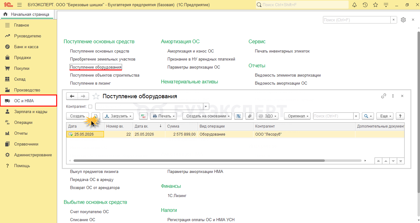The width and height of the screenshot is (420, 223).
Task: Jump to last row of the list
Action: coord(401,161)
